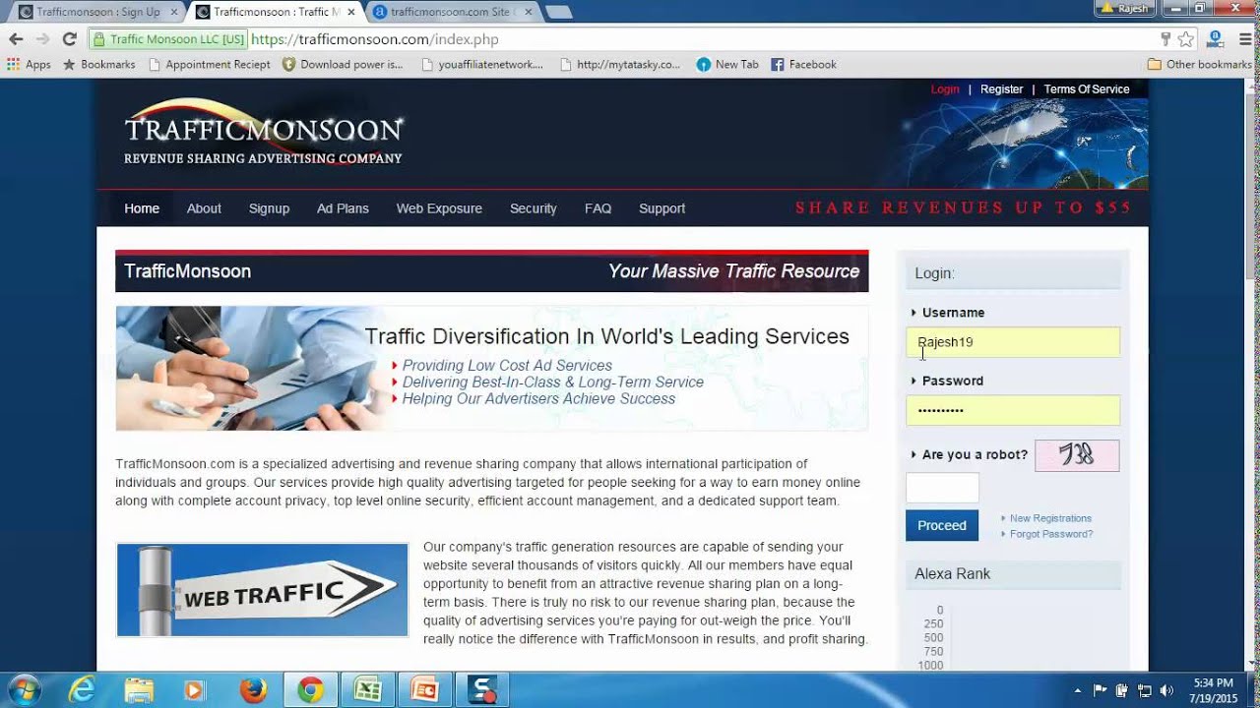Open Windows Explorer folder in taskbar
Image resolution: width=1260 pixels, height=708 pixels.
click(139, 690)
